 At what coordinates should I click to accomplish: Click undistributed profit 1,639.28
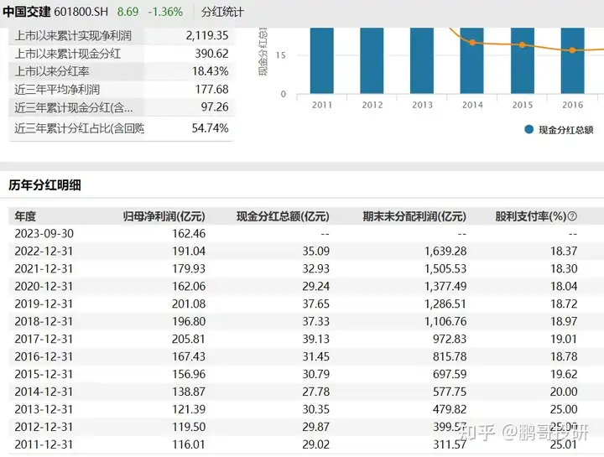[445, 251]
